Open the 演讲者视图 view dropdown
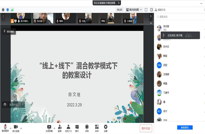Image resolution: width=205 pixels, height=134 pixels. [134, 10]
